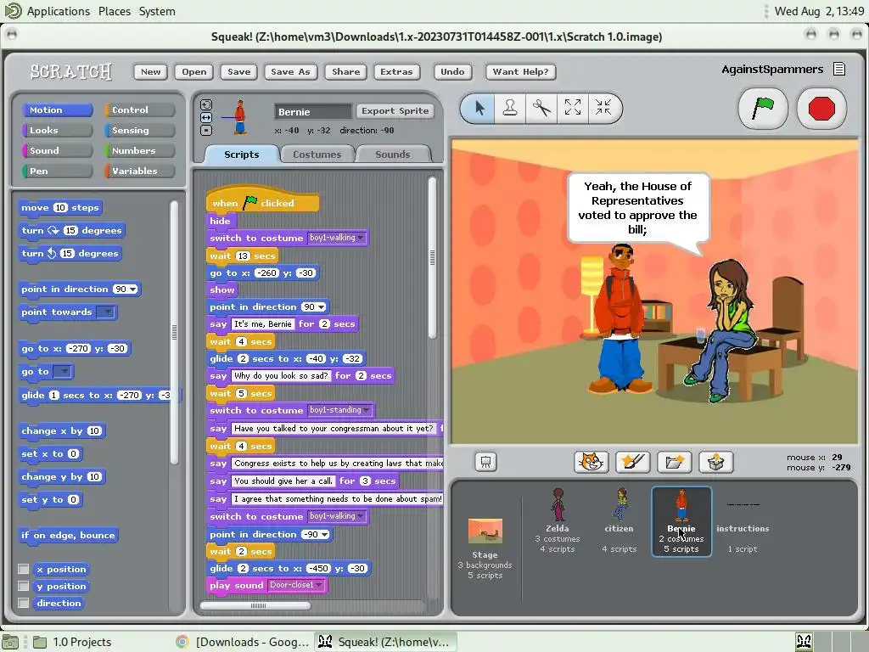Click the new cat sprite button
Viewport: 869px width, 652px height.
pyautogui.click(x=591, y=462)
